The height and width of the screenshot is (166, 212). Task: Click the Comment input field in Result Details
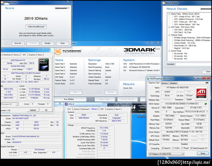coord(194,64)
